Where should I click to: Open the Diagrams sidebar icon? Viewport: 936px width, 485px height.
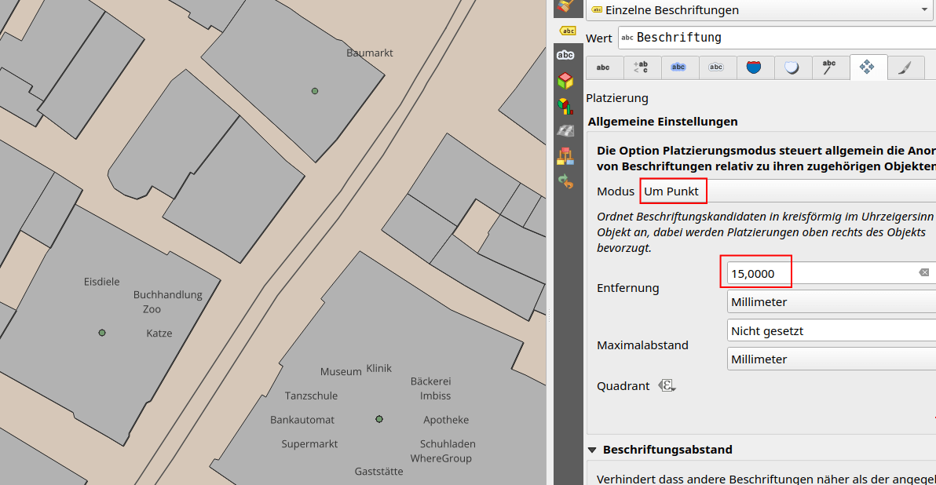click(x=565, y=105)
